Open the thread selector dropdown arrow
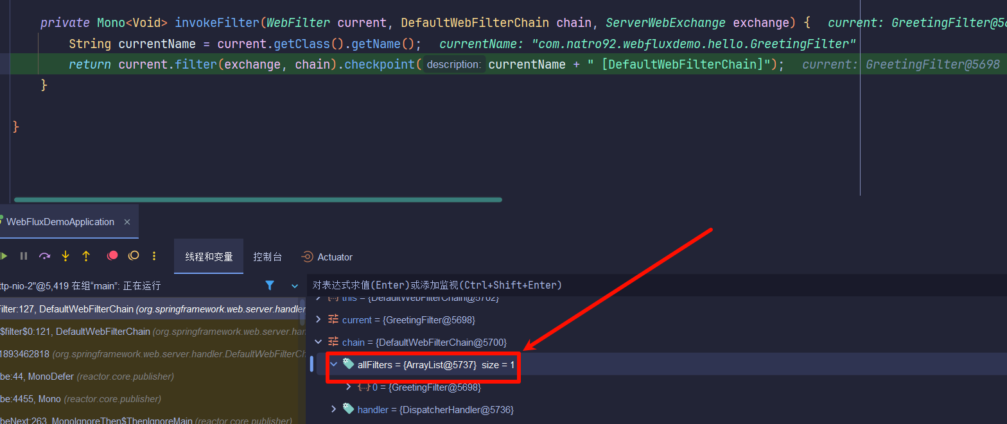 click(x=295, y=286)
